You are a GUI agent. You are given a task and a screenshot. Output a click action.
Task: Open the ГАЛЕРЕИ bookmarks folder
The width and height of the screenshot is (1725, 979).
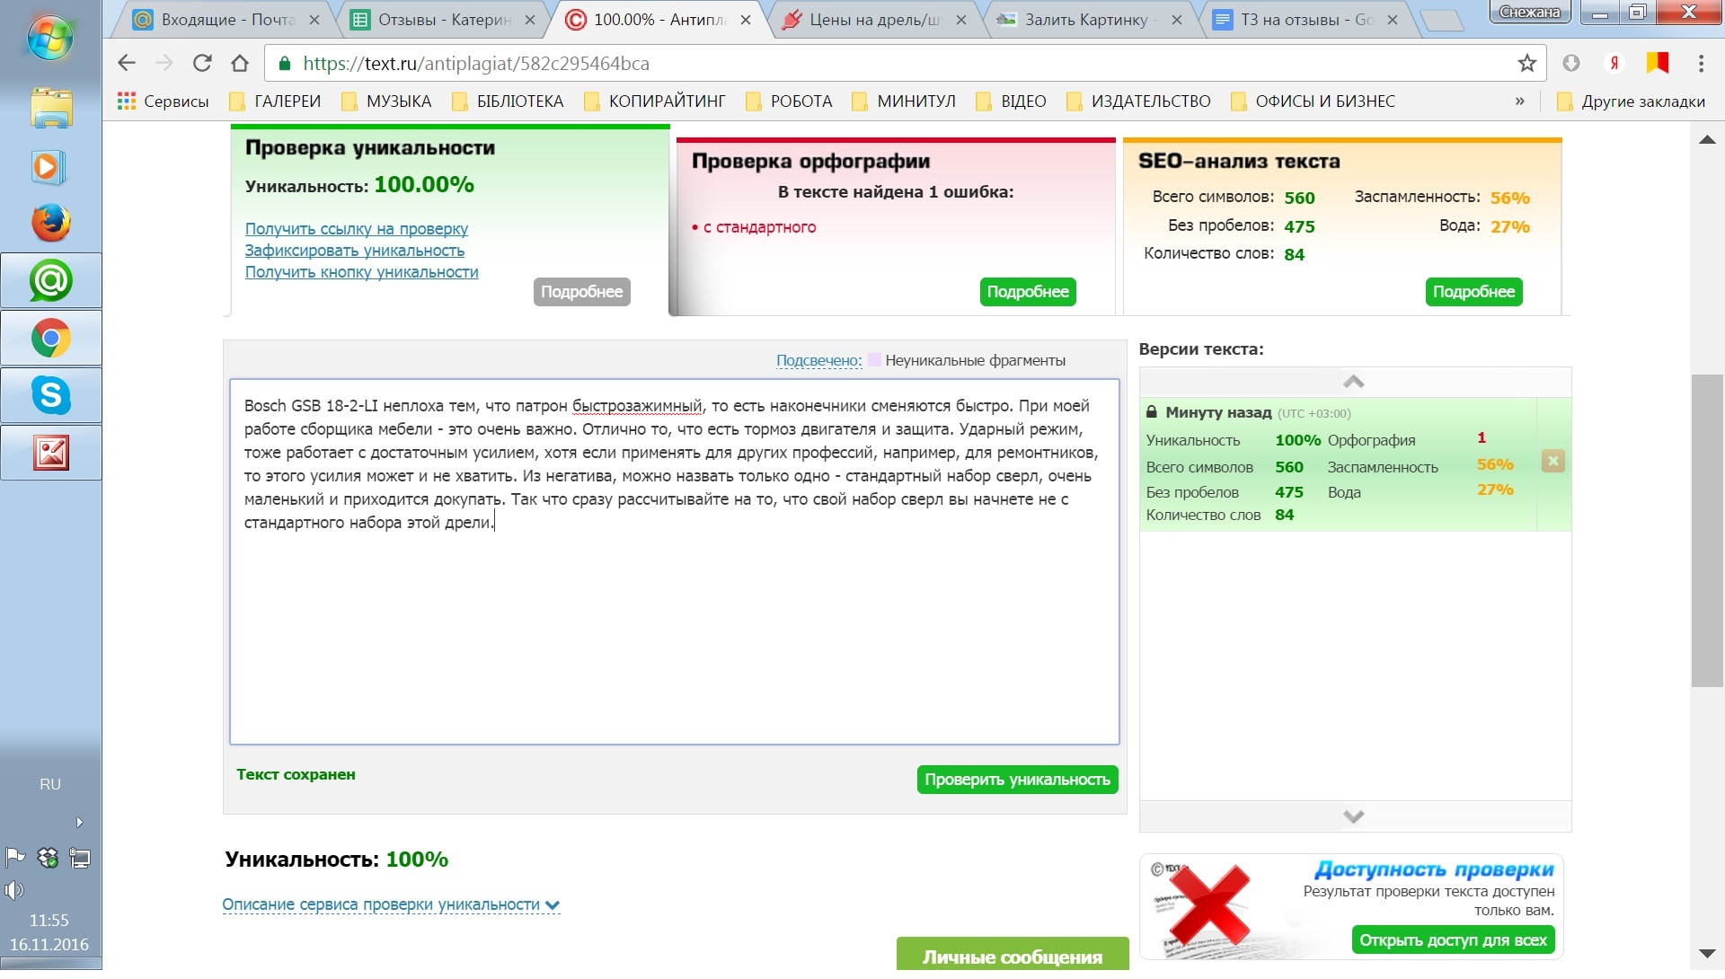(x=275, y=101)
